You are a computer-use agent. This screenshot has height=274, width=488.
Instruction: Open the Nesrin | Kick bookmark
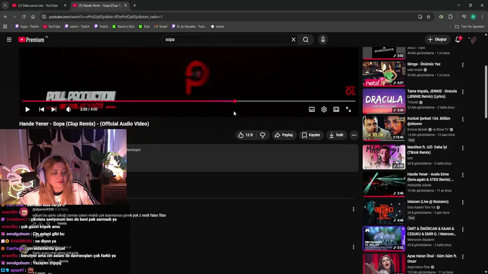click(123, 27)
